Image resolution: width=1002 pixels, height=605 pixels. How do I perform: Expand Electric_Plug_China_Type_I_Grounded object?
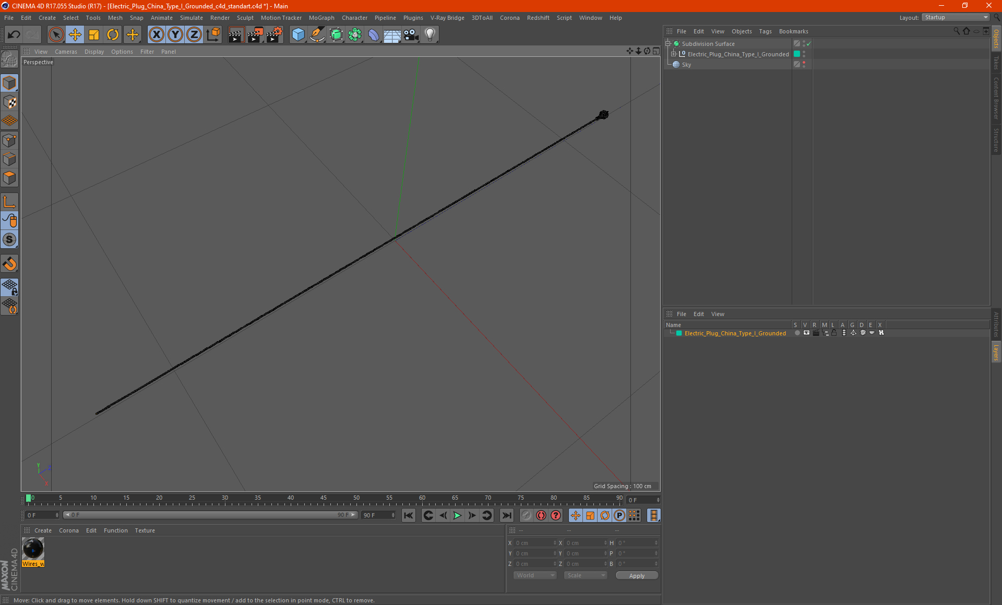(674, 54)
